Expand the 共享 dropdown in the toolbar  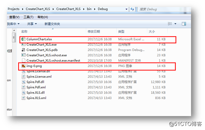pos(36,24)
